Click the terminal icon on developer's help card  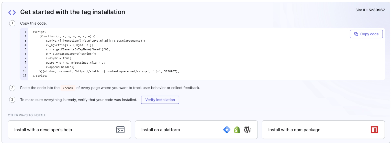tap(120, 130)
